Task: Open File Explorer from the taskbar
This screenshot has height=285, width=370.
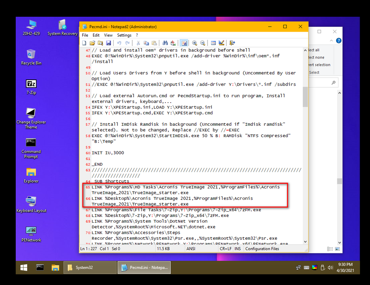Action: coord(55,268)
